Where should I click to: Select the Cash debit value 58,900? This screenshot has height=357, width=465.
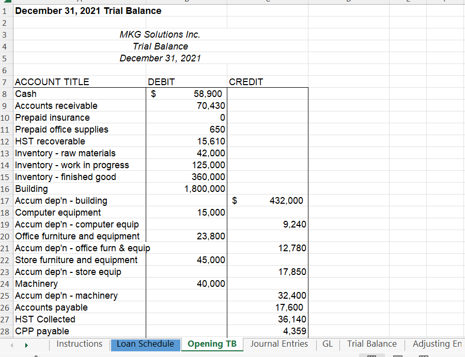pos(187,94)
